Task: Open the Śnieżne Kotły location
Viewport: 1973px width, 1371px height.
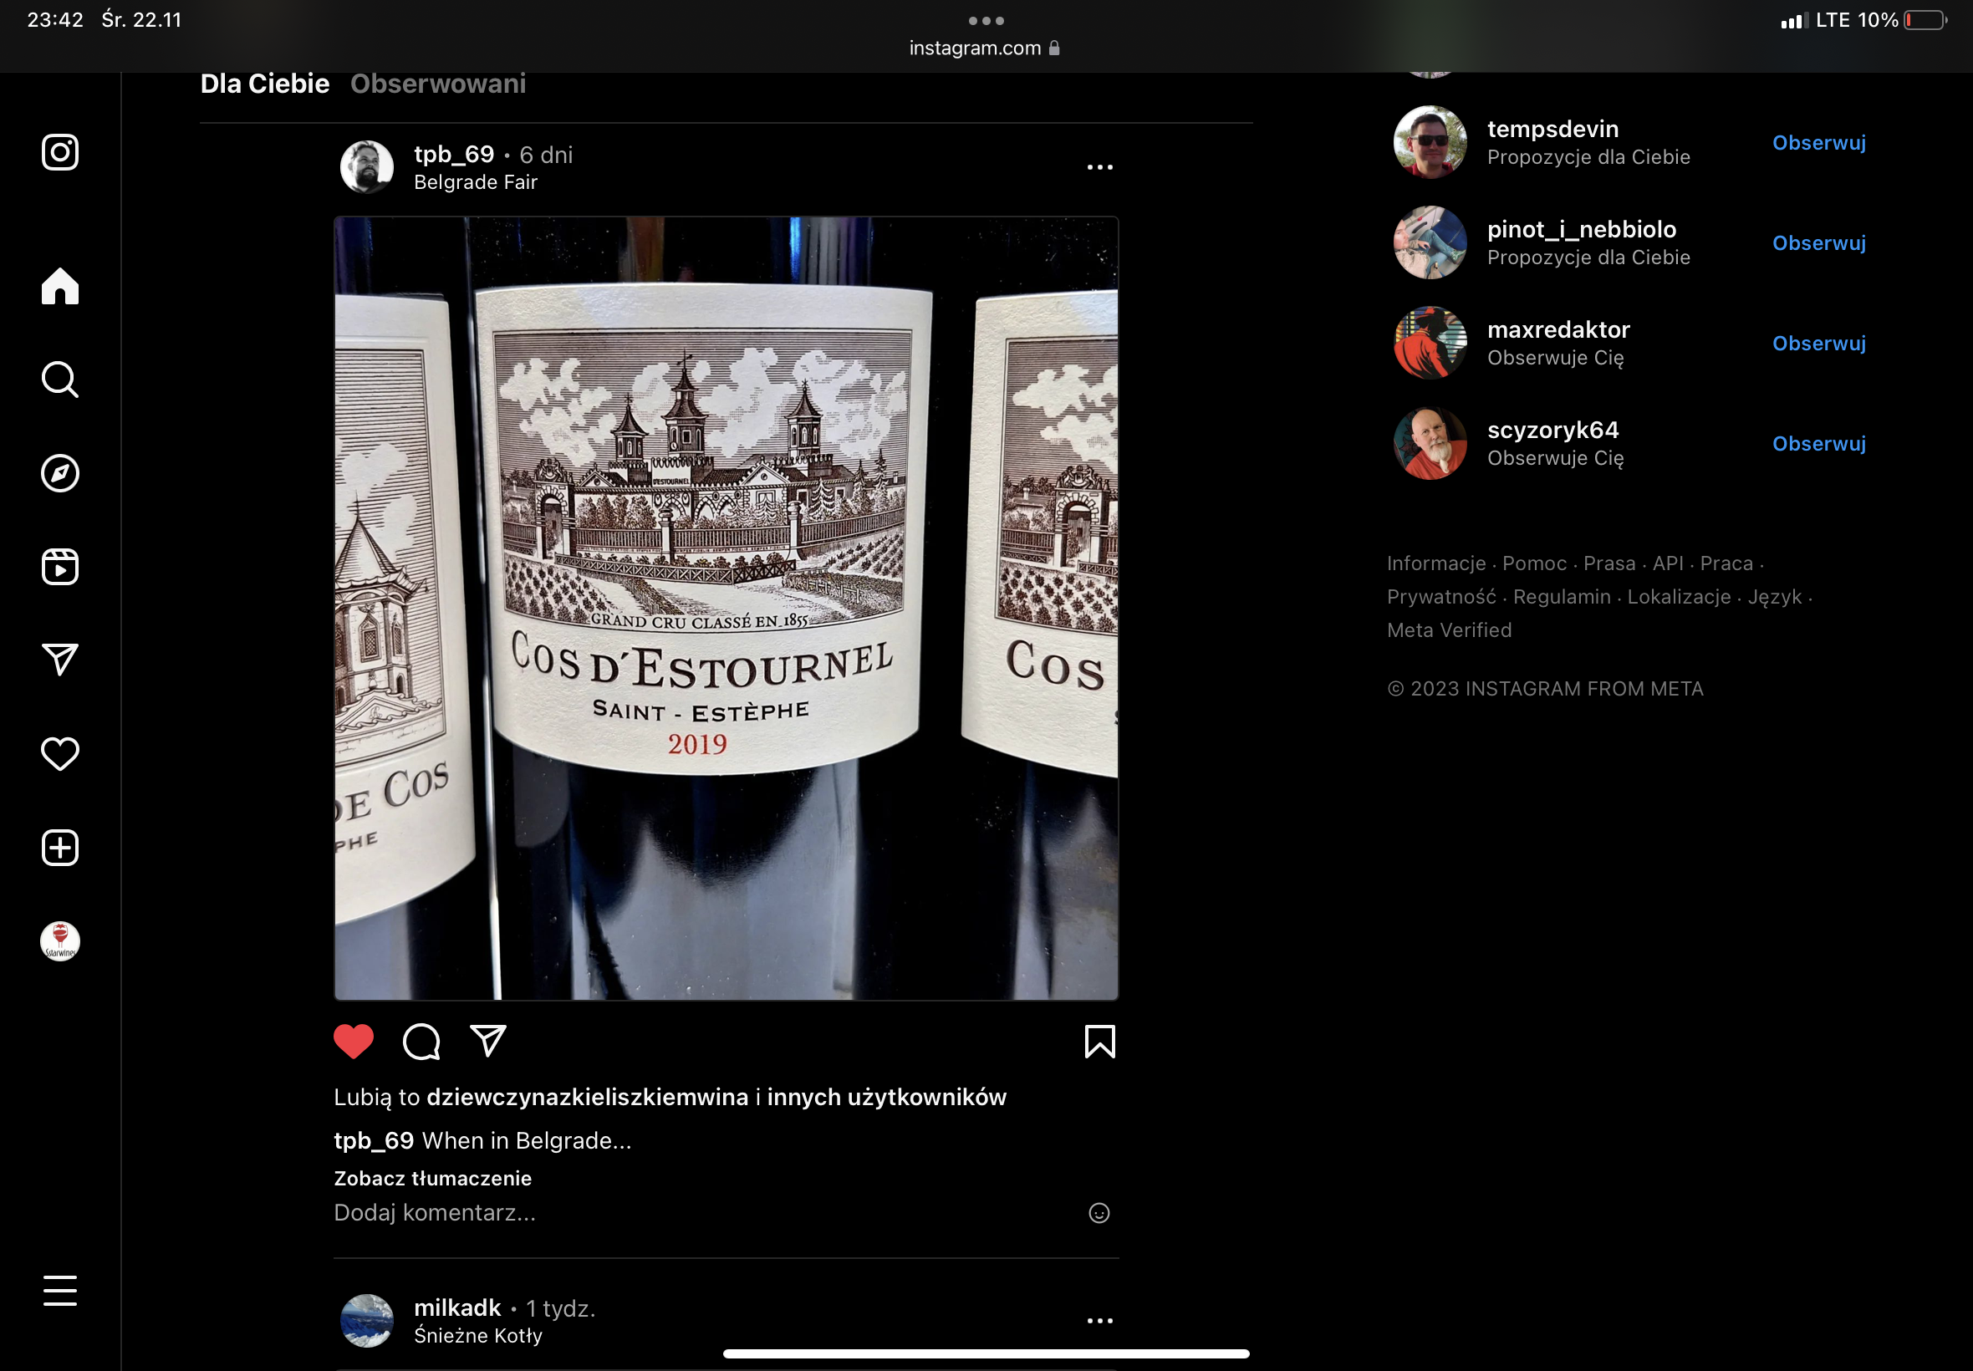Action: point(478,1336)
